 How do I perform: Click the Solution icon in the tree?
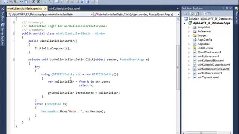click(x=186, y=19)
